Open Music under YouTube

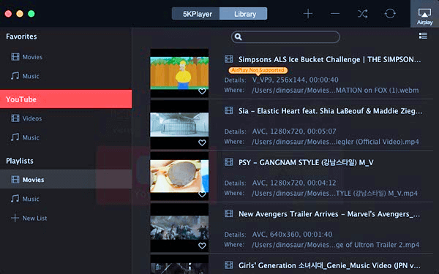(25, 137)
